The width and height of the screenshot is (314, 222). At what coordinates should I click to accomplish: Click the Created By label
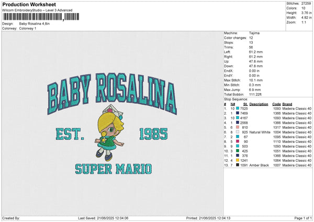click(11, 218)
